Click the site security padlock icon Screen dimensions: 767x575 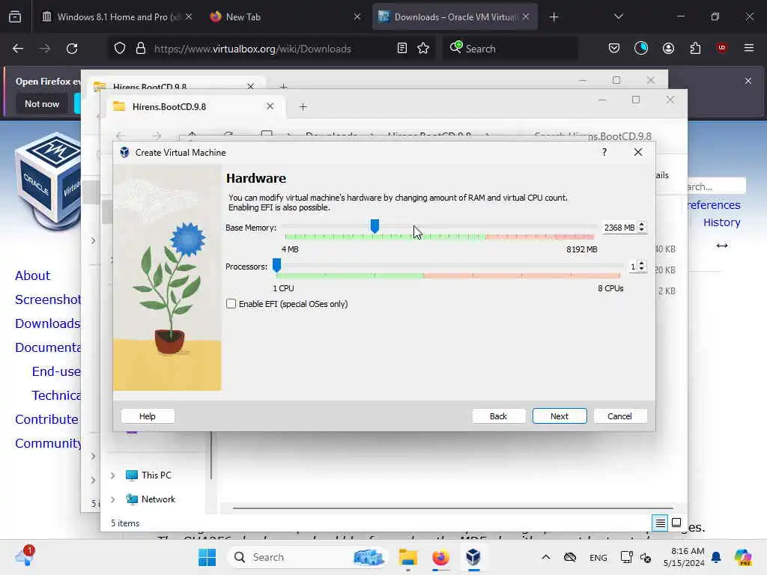[141, 49]
